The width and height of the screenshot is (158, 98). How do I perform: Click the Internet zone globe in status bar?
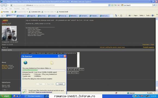tap(128, 93)
